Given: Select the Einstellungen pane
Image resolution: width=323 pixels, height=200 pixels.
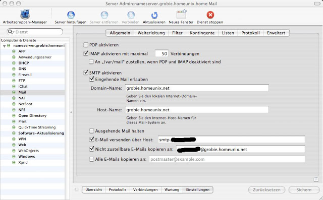Looking at the screenshot, I should pos(198,190).
